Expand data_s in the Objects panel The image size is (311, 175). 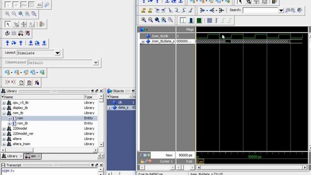click(109, 107)
